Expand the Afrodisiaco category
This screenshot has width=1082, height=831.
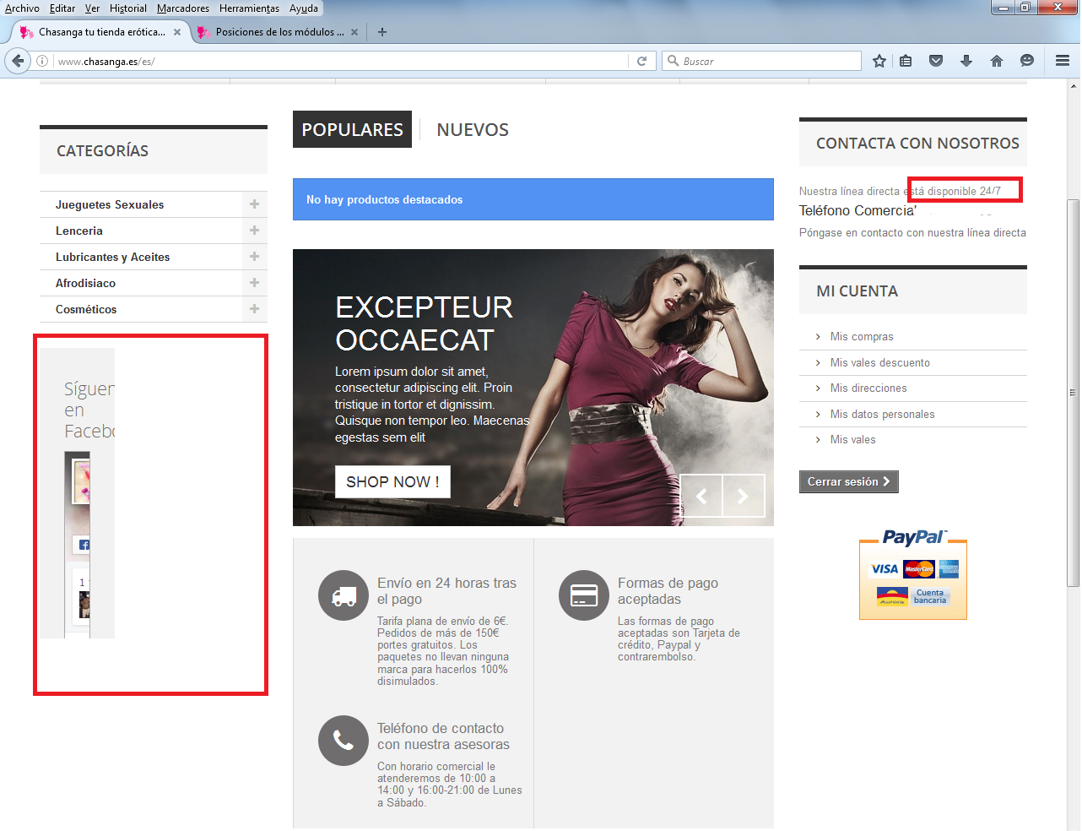pos(254,283)
